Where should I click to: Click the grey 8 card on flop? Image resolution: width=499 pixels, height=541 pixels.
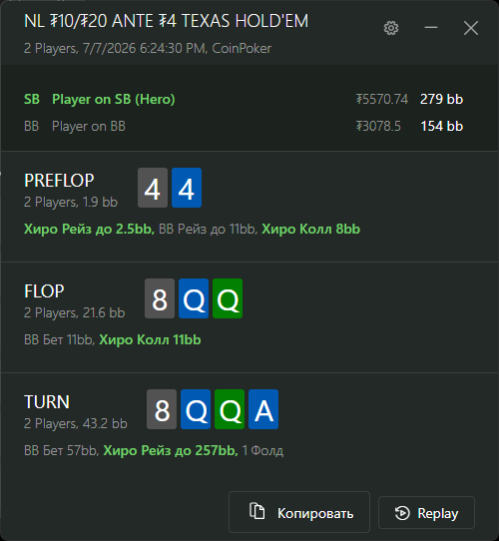coord(160,298)
